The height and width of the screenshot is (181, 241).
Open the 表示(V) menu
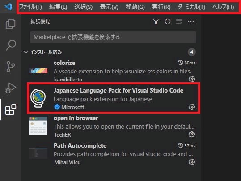click(109, 7)
